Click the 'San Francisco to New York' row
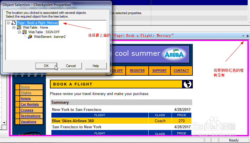This screenshot has width=250, height=143. (x=121, y=127)
